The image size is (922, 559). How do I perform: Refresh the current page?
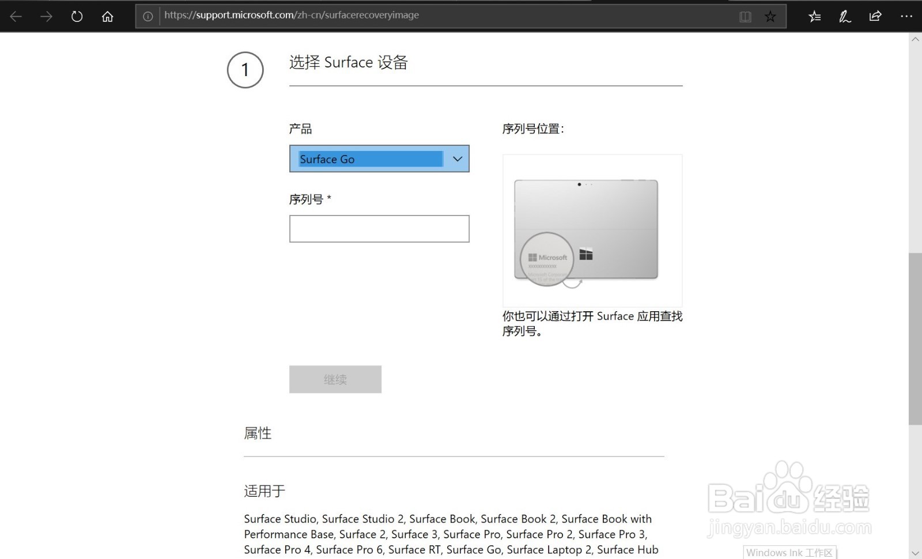click(x=77, y=16)
